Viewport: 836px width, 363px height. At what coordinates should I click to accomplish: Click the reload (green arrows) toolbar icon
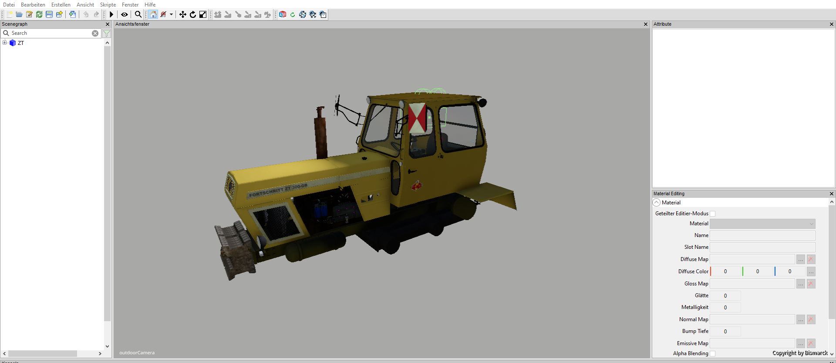click(x=39, y=14)
